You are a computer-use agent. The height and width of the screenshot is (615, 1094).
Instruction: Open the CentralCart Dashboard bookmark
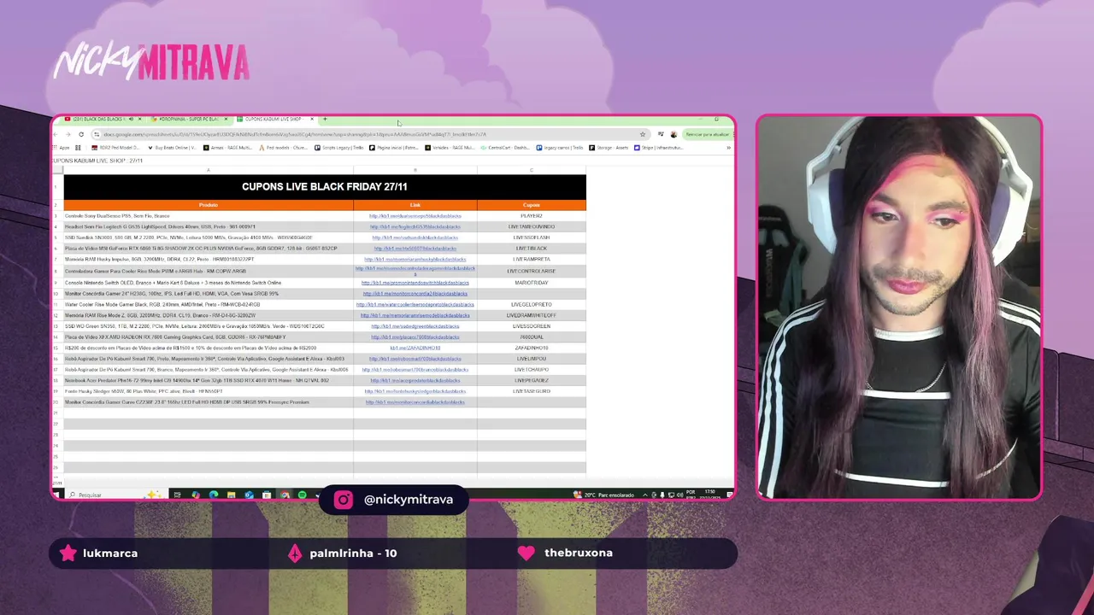[506, 148]
